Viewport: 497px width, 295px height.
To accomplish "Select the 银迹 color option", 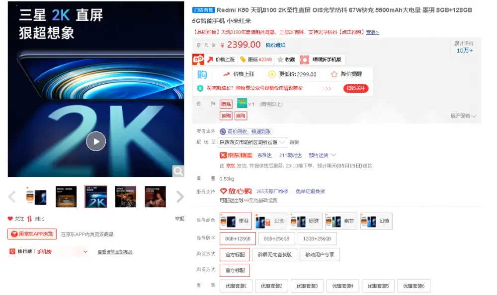I will 306,221.
